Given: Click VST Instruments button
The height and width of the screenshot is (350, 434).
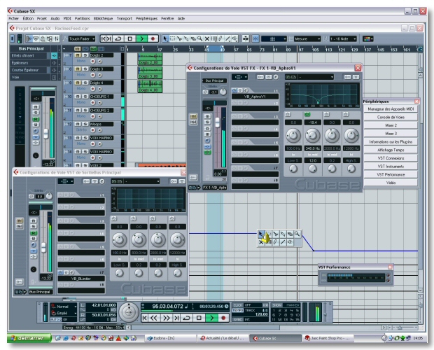Looking at the screenshot, I should pyautogui.click(x=391, y=167).
